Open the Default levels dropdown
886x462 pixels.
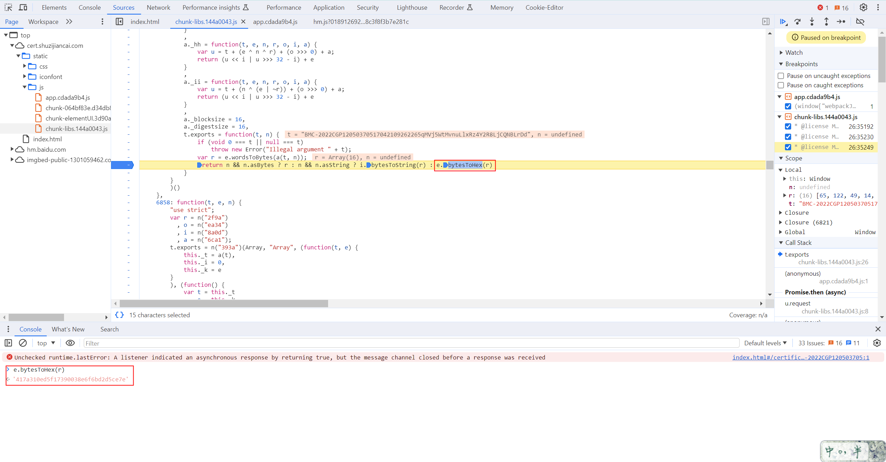[x=765, y=343]
